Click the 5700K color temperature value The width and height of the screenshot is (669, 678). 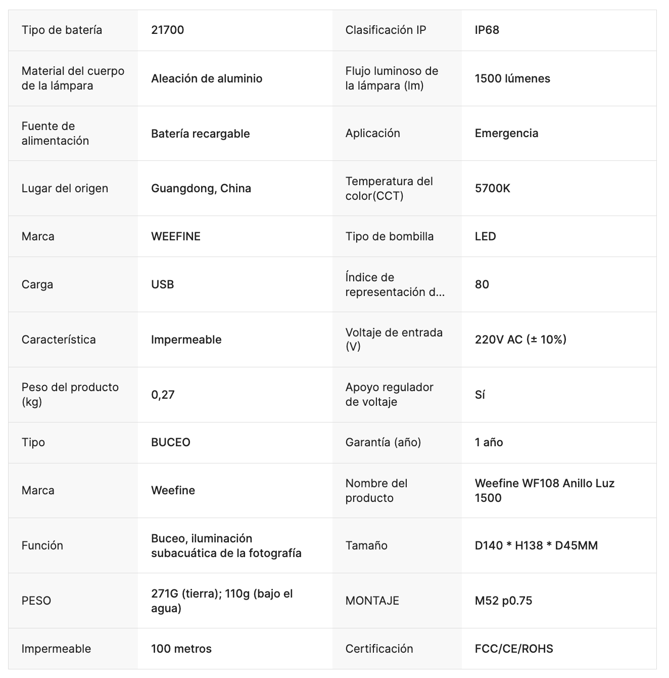tap(492, 188)
